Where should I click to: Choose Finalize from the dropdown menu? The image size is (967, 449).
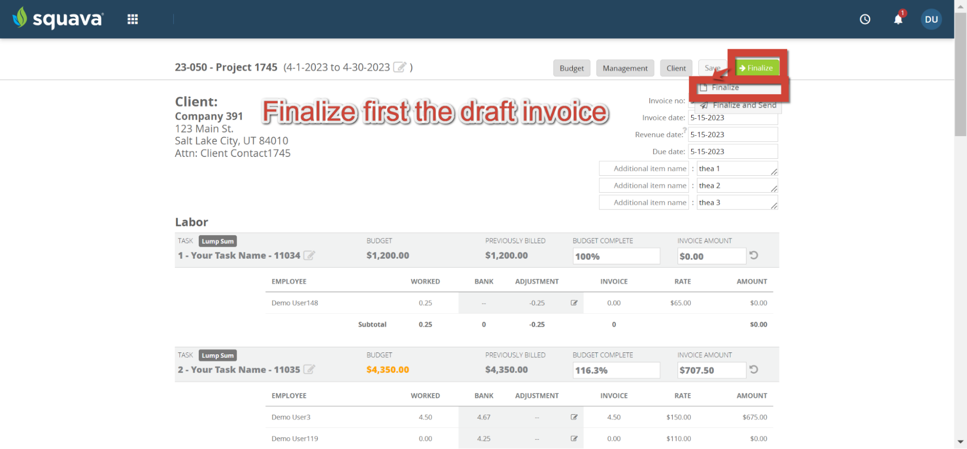(739, 88)
